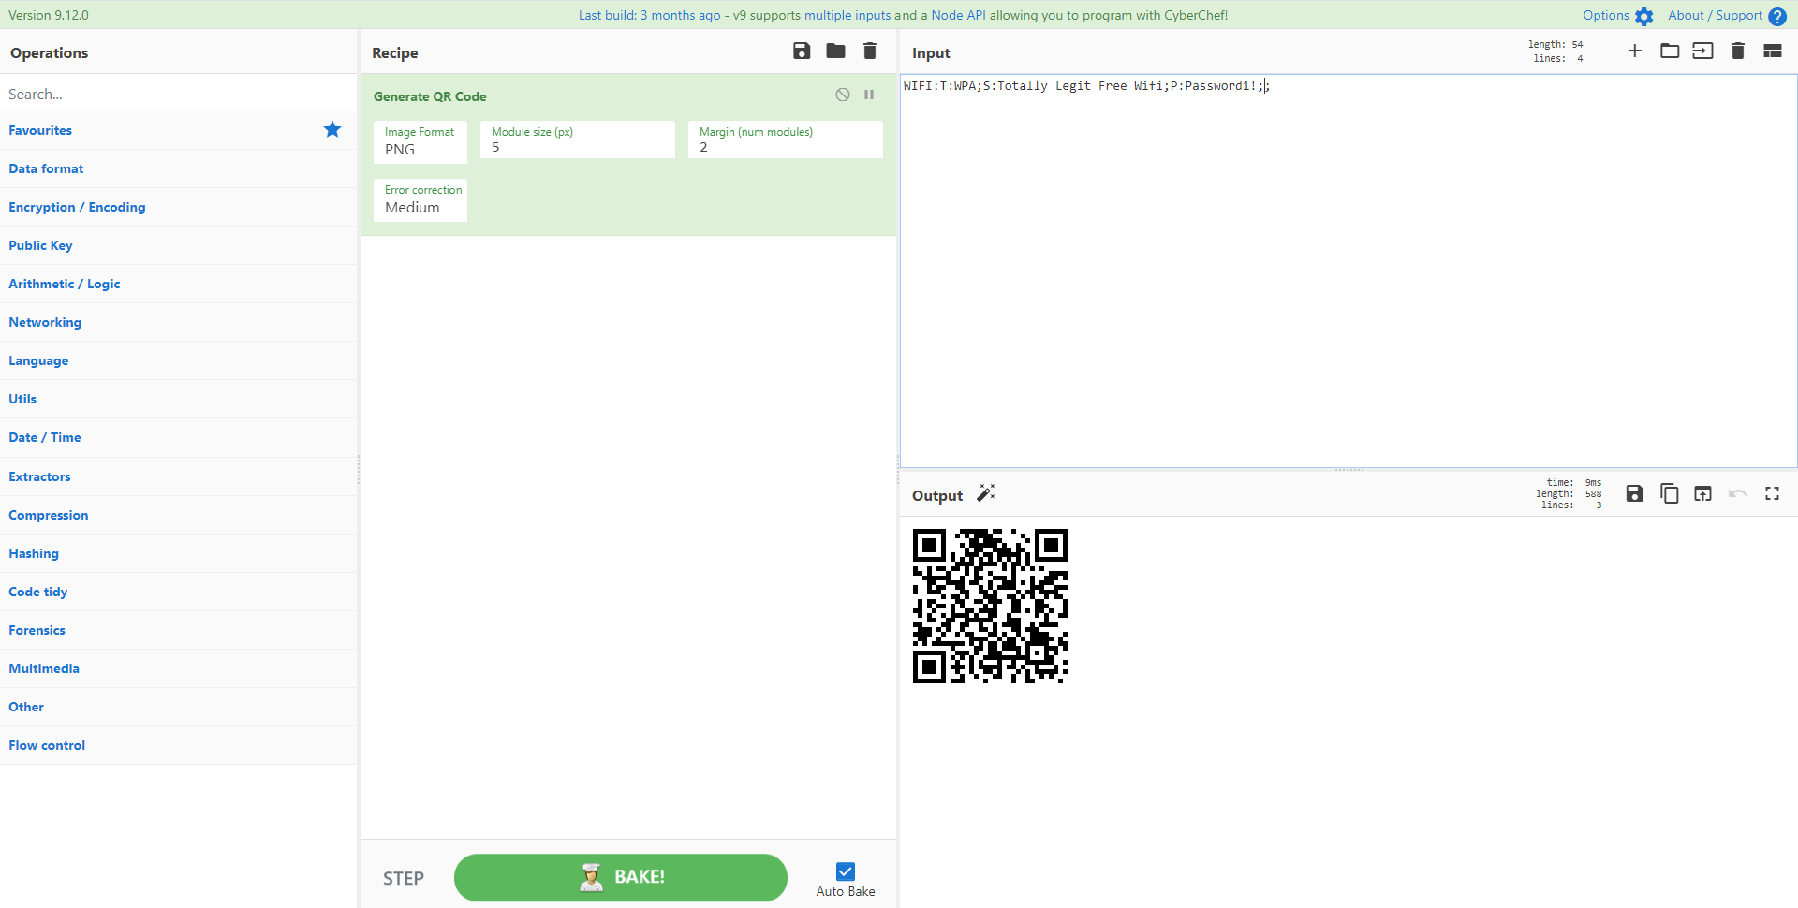The width and height of the screenshot is (1798, 908).
Task: Expand the Utils category
Action: click(178, 399)
